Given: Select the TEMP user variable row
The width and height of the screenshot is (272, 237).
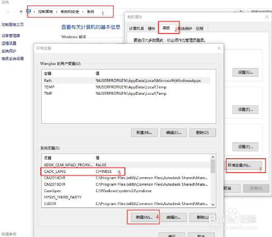Looking at the screenshot, I should point(126,87).
